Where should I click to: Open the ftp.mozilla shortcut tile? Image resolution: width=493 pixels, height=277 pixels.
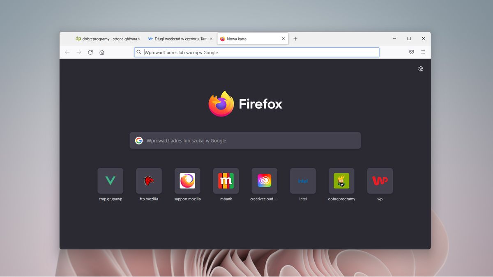point(148,181)
